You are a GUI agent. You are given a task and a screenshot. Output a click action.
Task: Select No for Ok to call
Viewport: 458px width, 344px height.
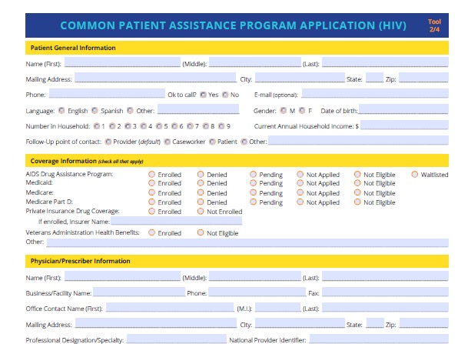[225, 95]
